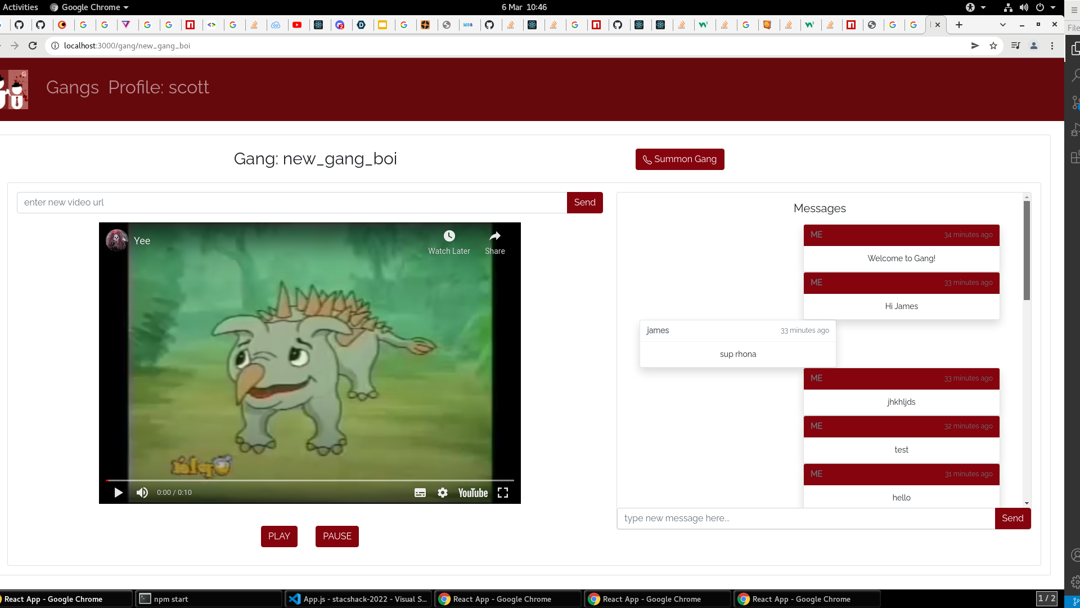Click the video progress bar
Viewport: 1080px width, 608px height.
309,480
